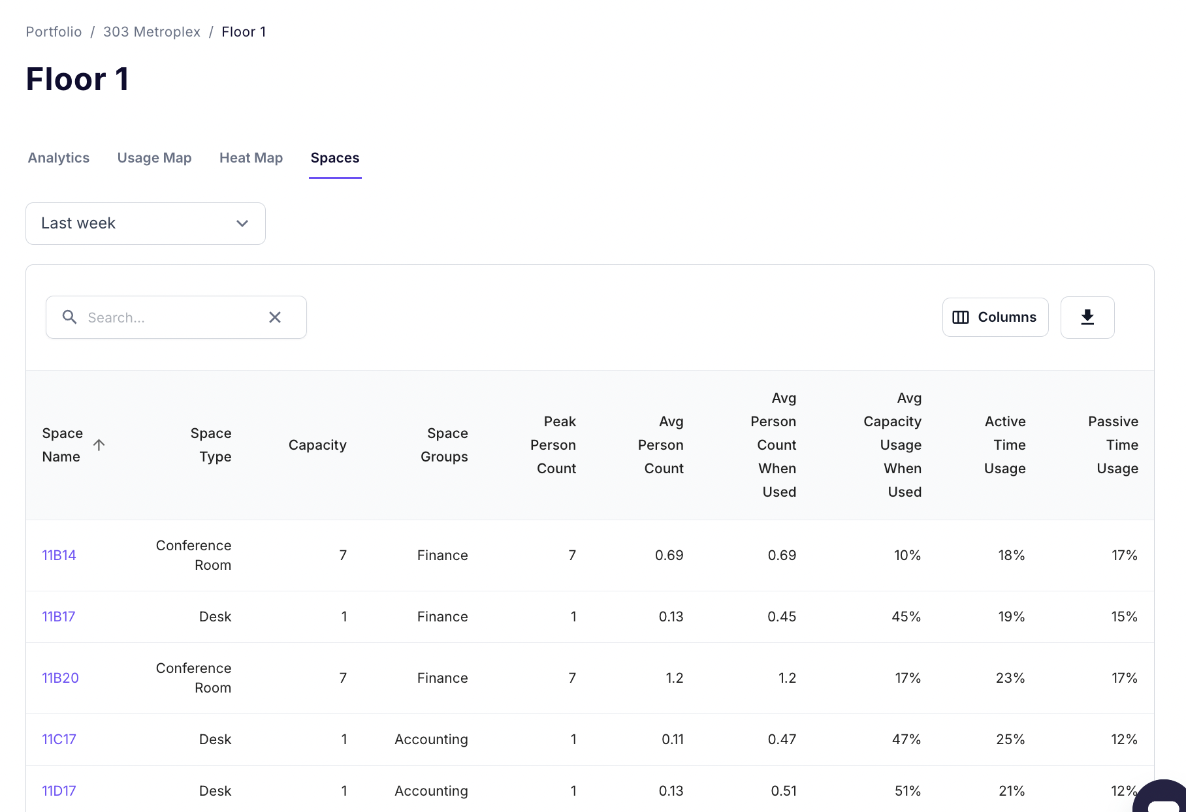Open space 11B14 link

pyautogui.click(x=59, y=555)
